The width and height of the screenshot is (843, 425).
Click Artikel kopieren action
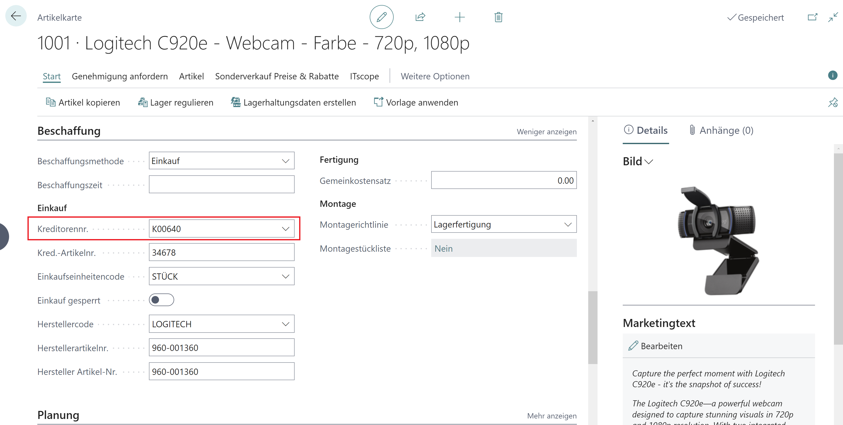83,102
